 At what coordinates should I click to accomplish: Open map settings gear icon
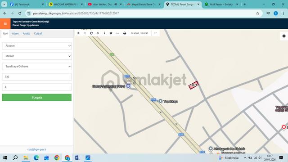coord(284,36)
